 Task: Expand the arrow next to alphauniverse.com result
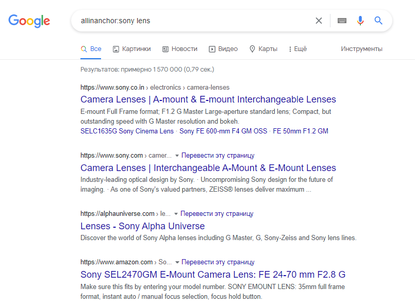176,214
